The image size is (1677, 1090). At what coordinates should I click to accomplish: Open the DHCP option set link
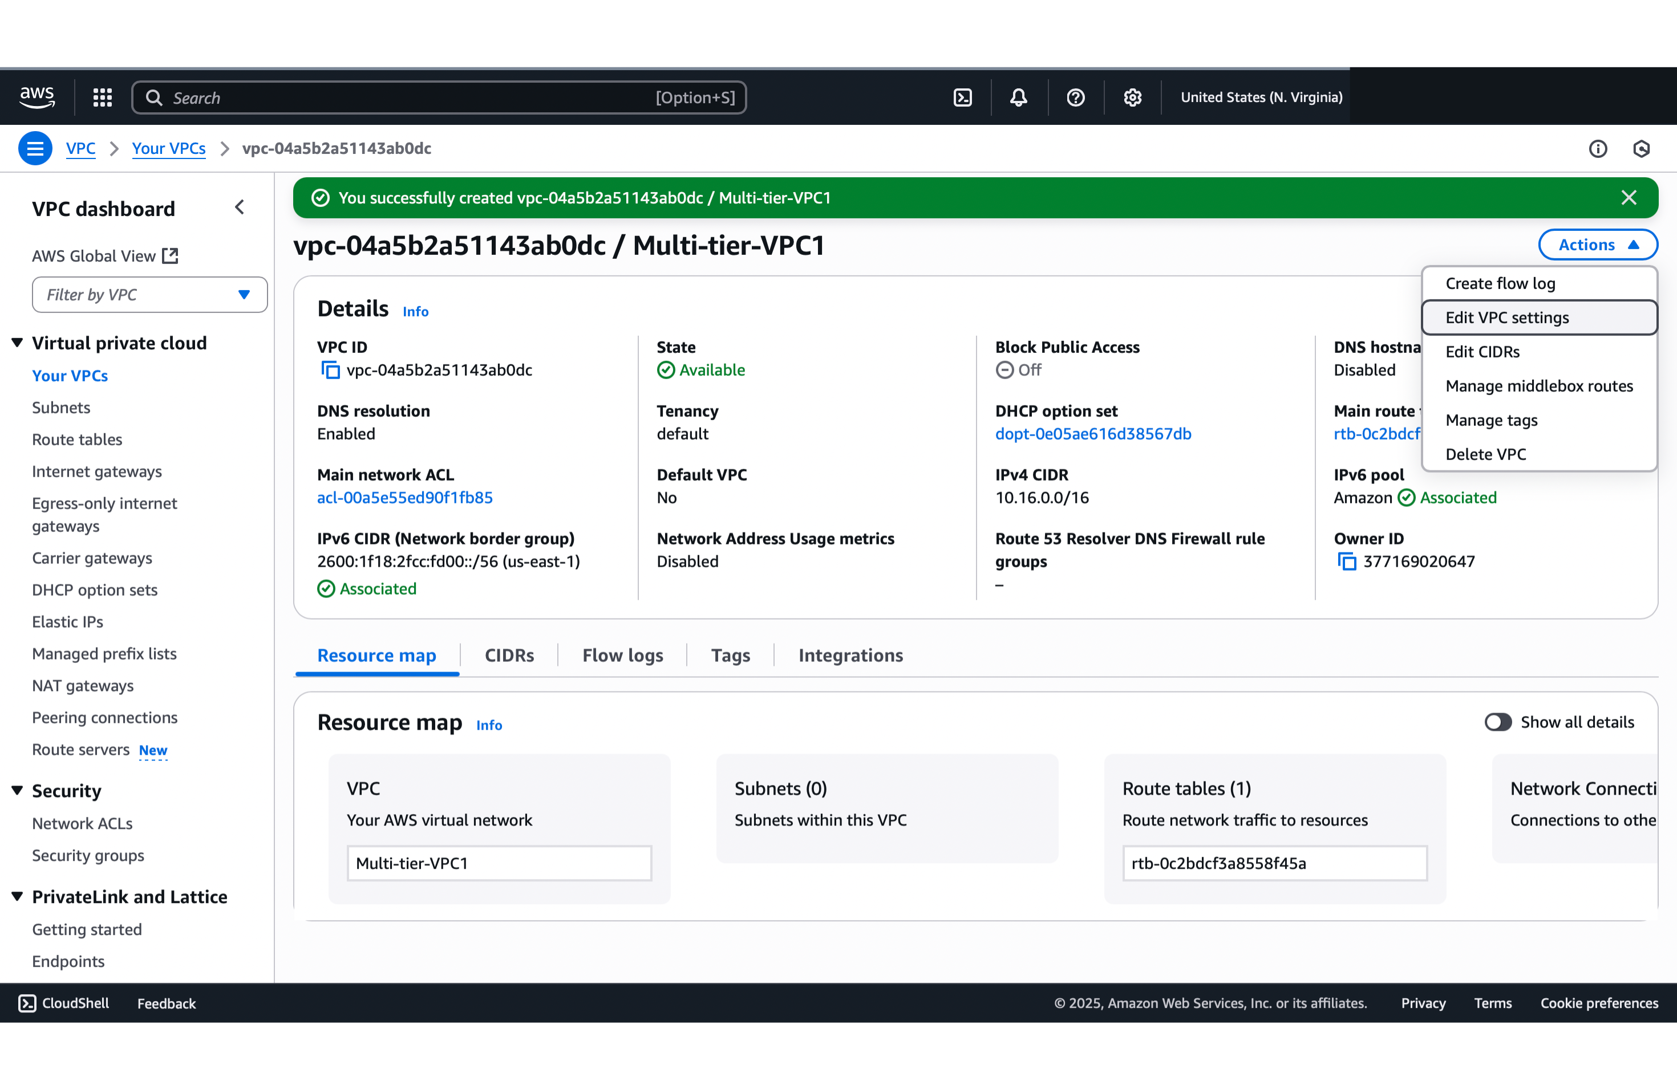click(x=1093, y=434)
